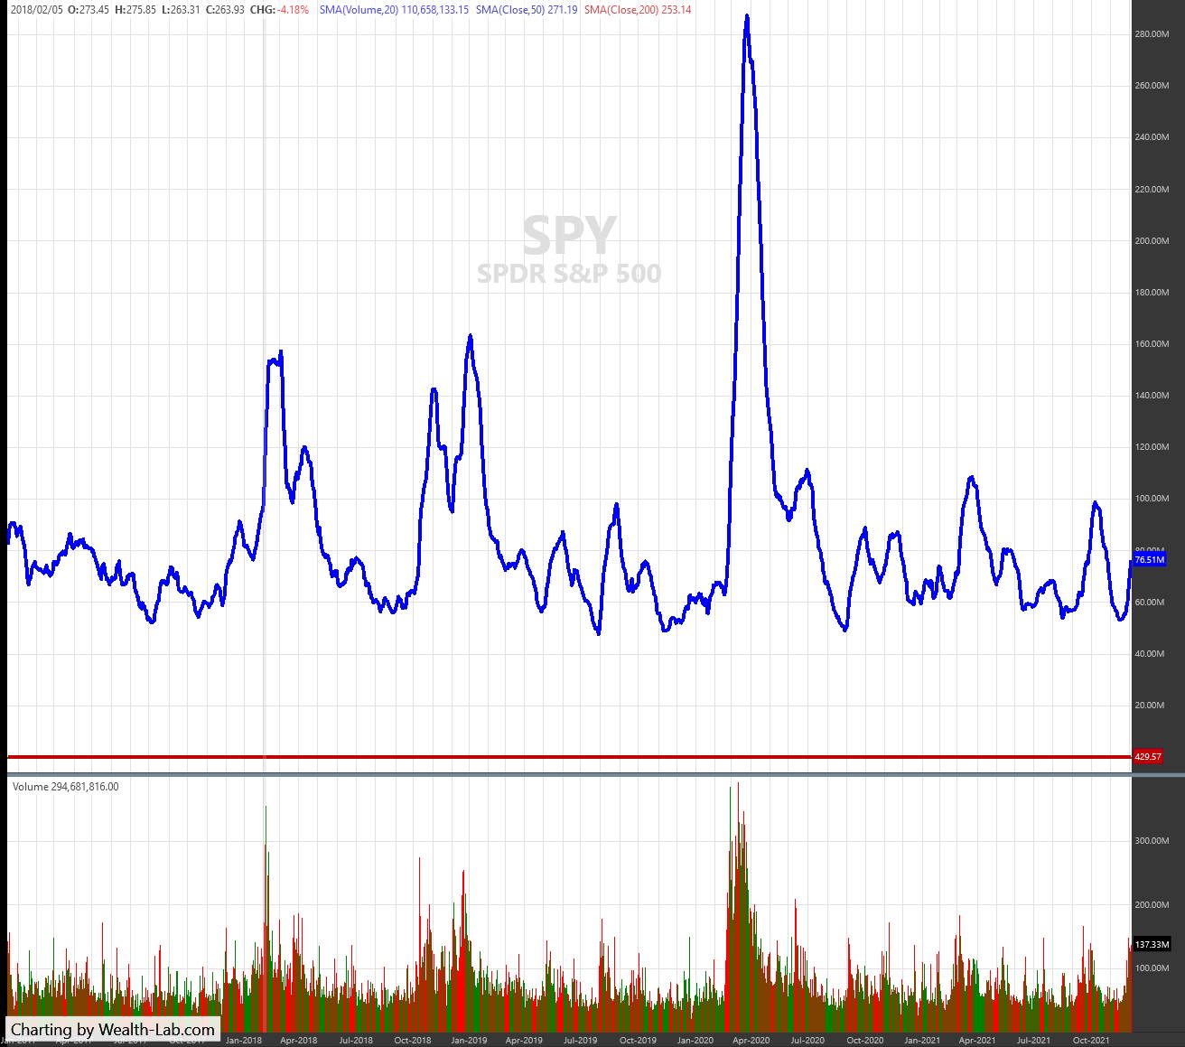Image resolution: width=1185 pixels, height=1047 pixels.
Task: Click the "220.00M" axis label
Action: click(x=1152, y=189)
